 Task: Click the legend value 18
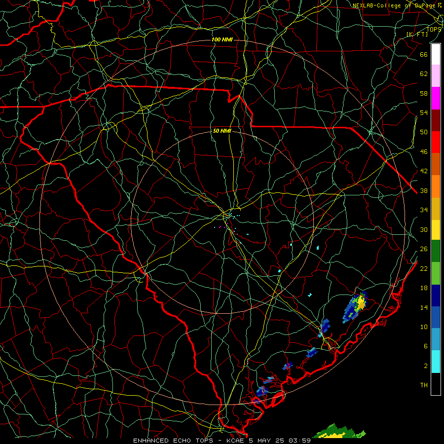tap(424, 288)
